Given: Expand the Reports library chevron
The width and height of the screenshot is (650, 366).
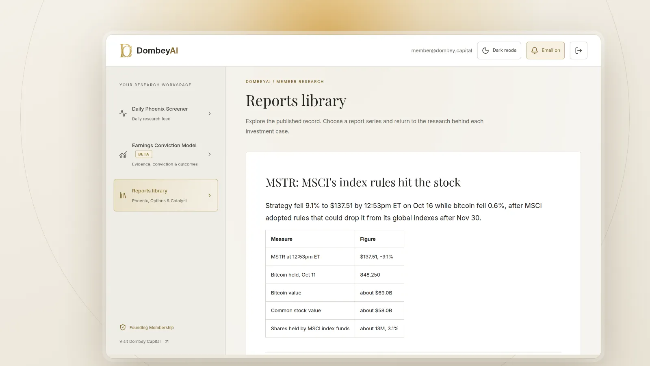Looking at the screenshot, I should tap(210, 195).
